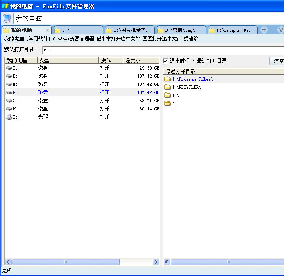The image size is (284, 276).
Task: Toggle the 退出时保存 checkbox
Action: coord(165,61)
